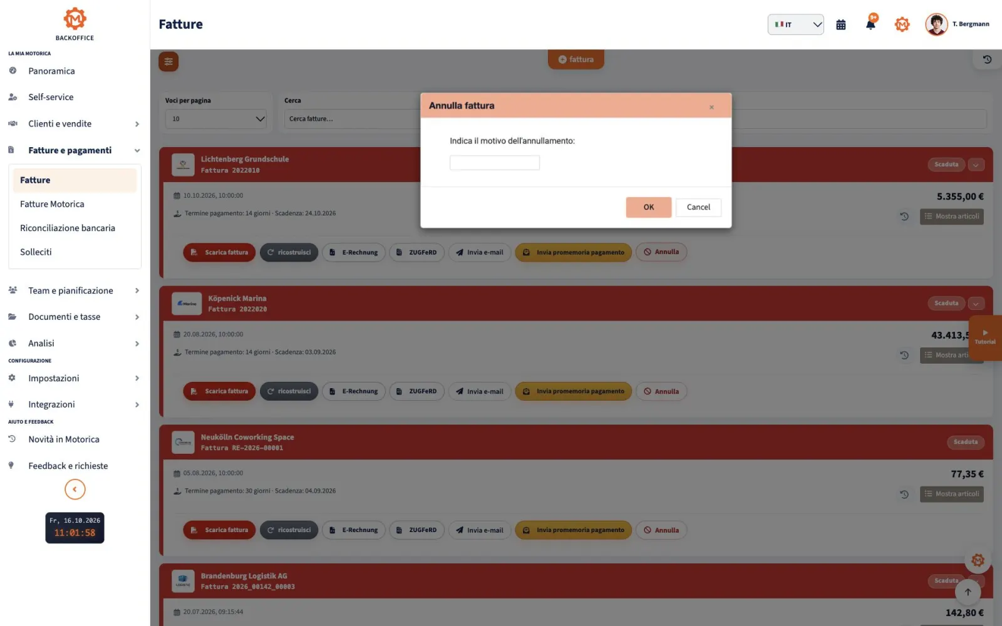Open the calendar icon in header
This screenshot has width=1002, height=626.
[841, 24]
